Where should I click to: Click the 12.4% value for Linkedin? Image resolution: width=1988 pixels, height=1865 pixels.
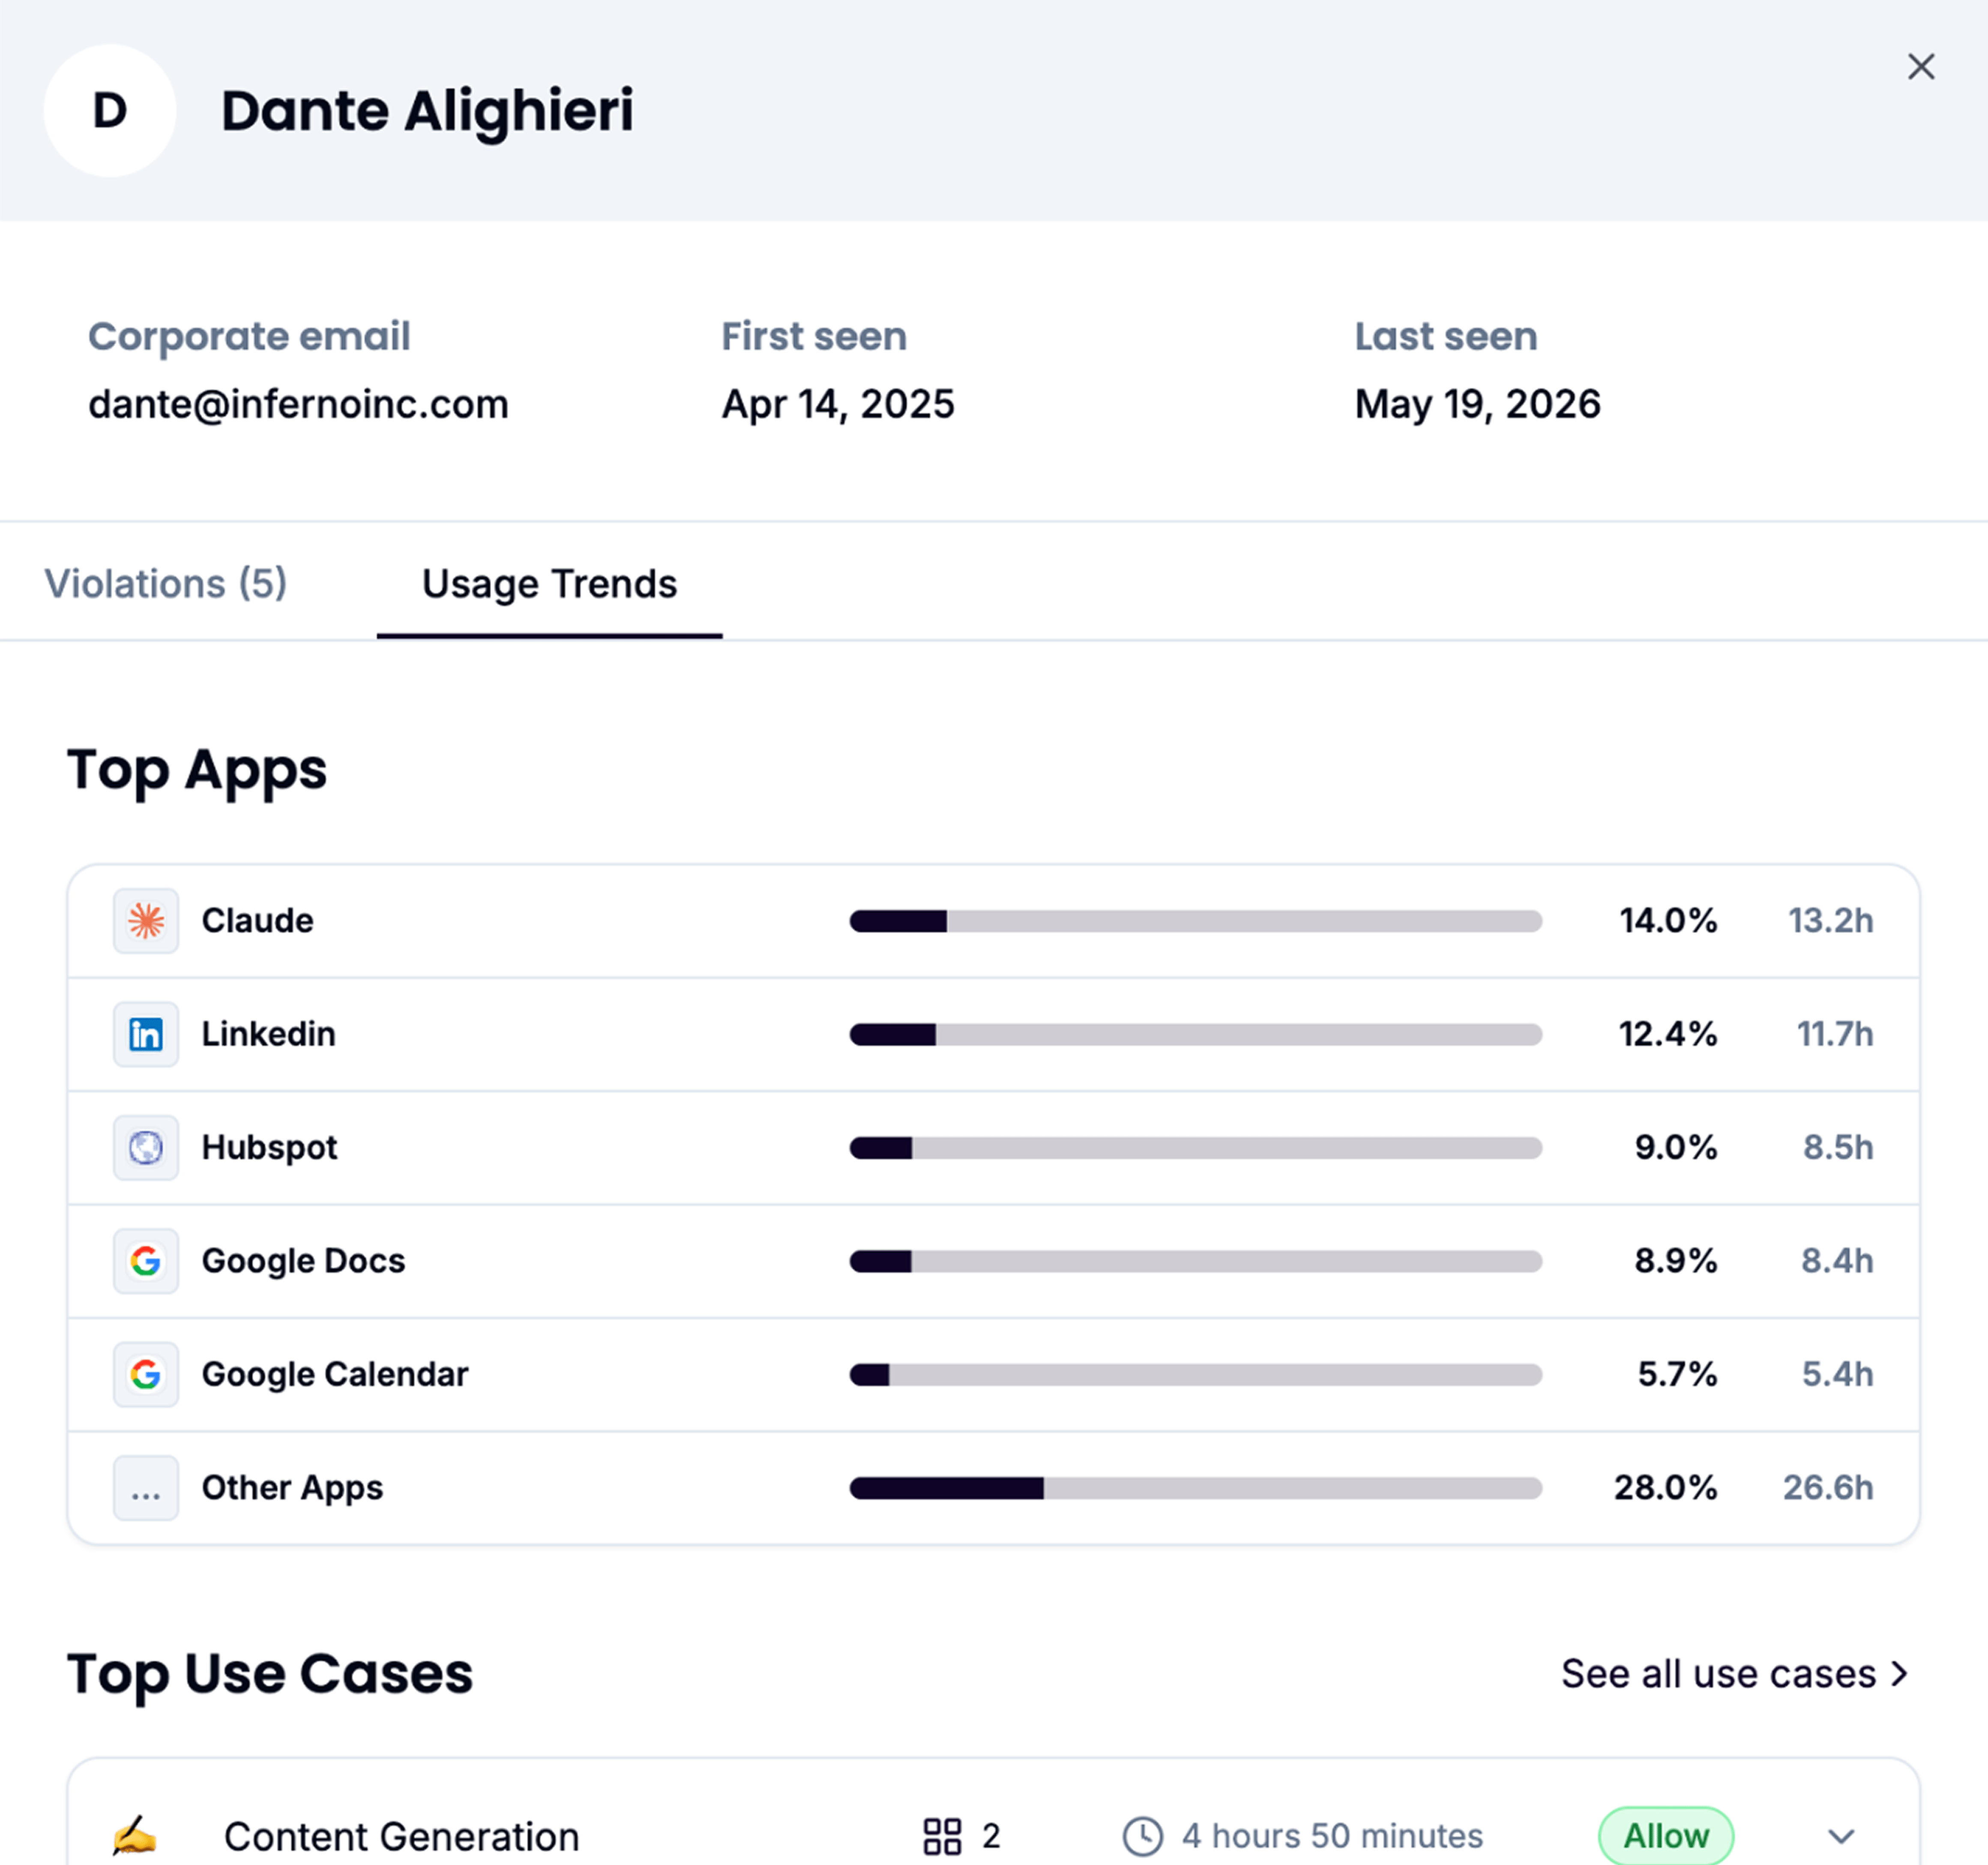[x=1668, y=1034]
